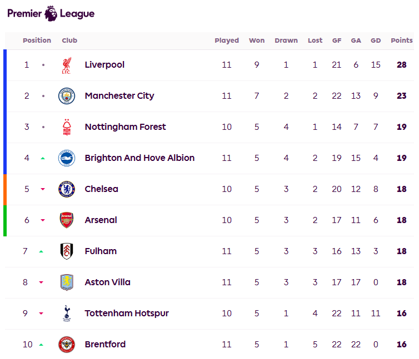Screen dimensions: 419x359
Task: Click the Nottingham Forest tree crest
Action: pyautogui.click(x=67, y=127)
